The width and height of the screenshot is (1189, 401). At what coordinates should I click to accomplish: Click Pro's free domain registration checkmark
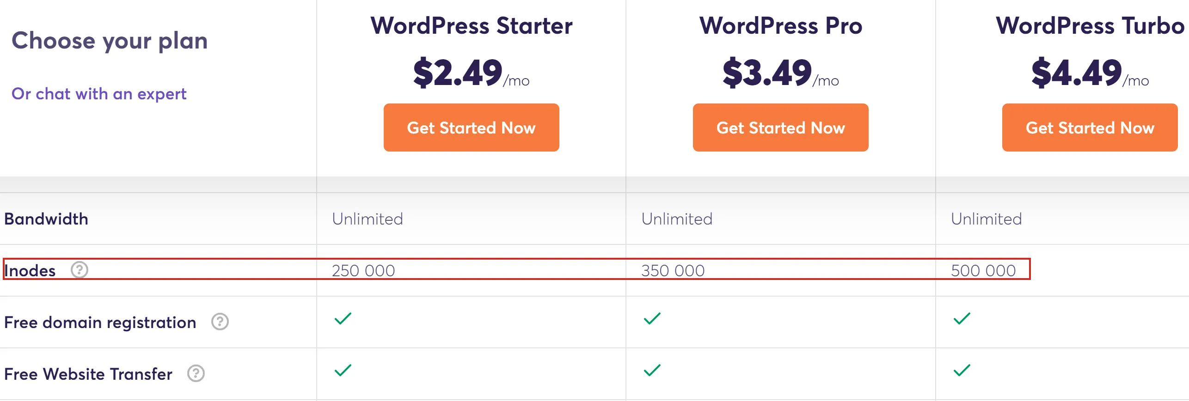pos(652,318)
